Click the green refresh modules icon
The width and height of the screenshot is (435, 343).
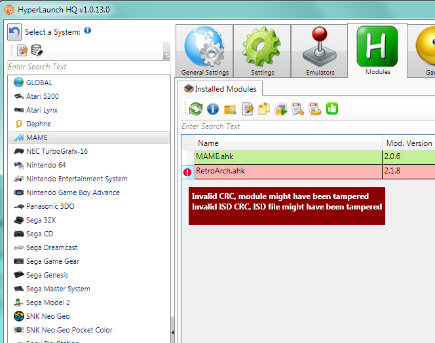pos(196,109)
